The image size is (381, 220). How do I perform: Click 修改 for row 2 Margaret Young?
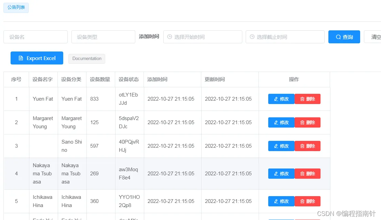point(281,122)
